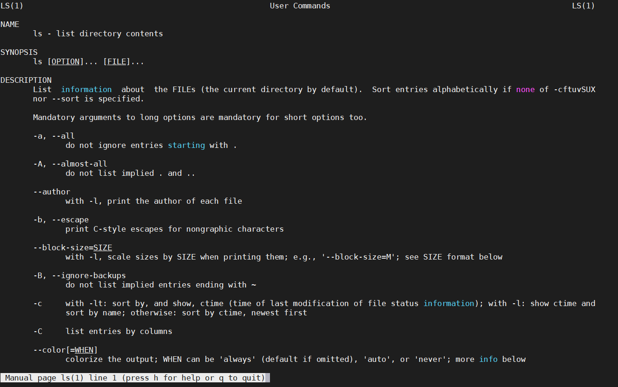Click the "-C" flag for listing by columns
Image resolution: width=618 pixels, height=387 pixels.
click(x=38, y=331)
